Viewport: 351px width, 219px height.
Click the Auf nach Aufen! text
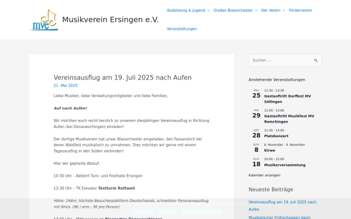point(70,108)
